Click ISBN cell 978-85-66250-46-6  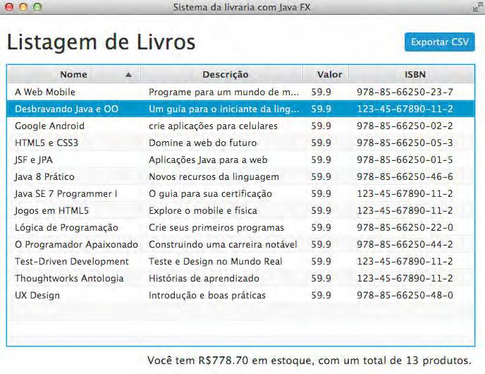pyautogui.click(x=405, y=176)
